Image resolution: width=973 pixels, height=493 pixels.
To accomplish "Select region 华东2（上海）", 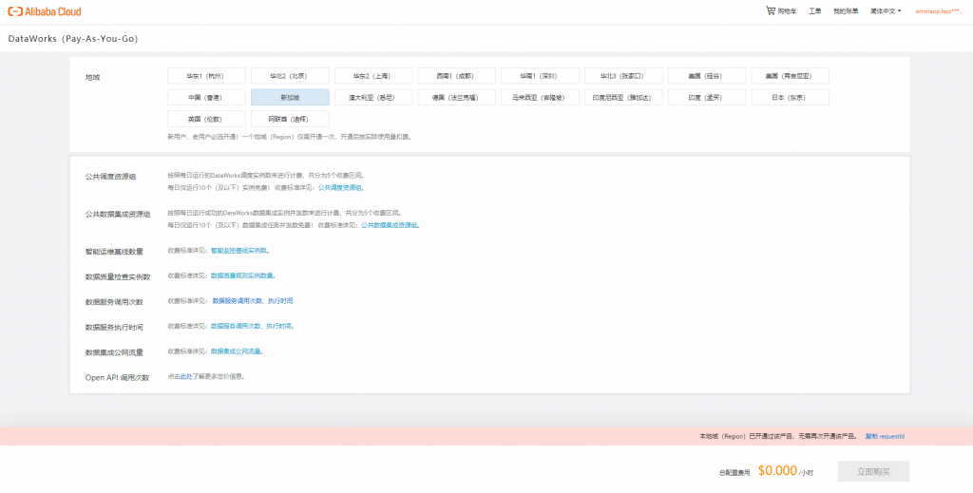I will pyautogui.click(x=373, y=76).
